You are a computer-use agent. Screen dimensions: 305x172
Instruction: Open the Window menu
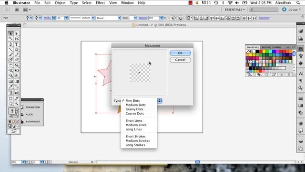click(x=127, y=3)
